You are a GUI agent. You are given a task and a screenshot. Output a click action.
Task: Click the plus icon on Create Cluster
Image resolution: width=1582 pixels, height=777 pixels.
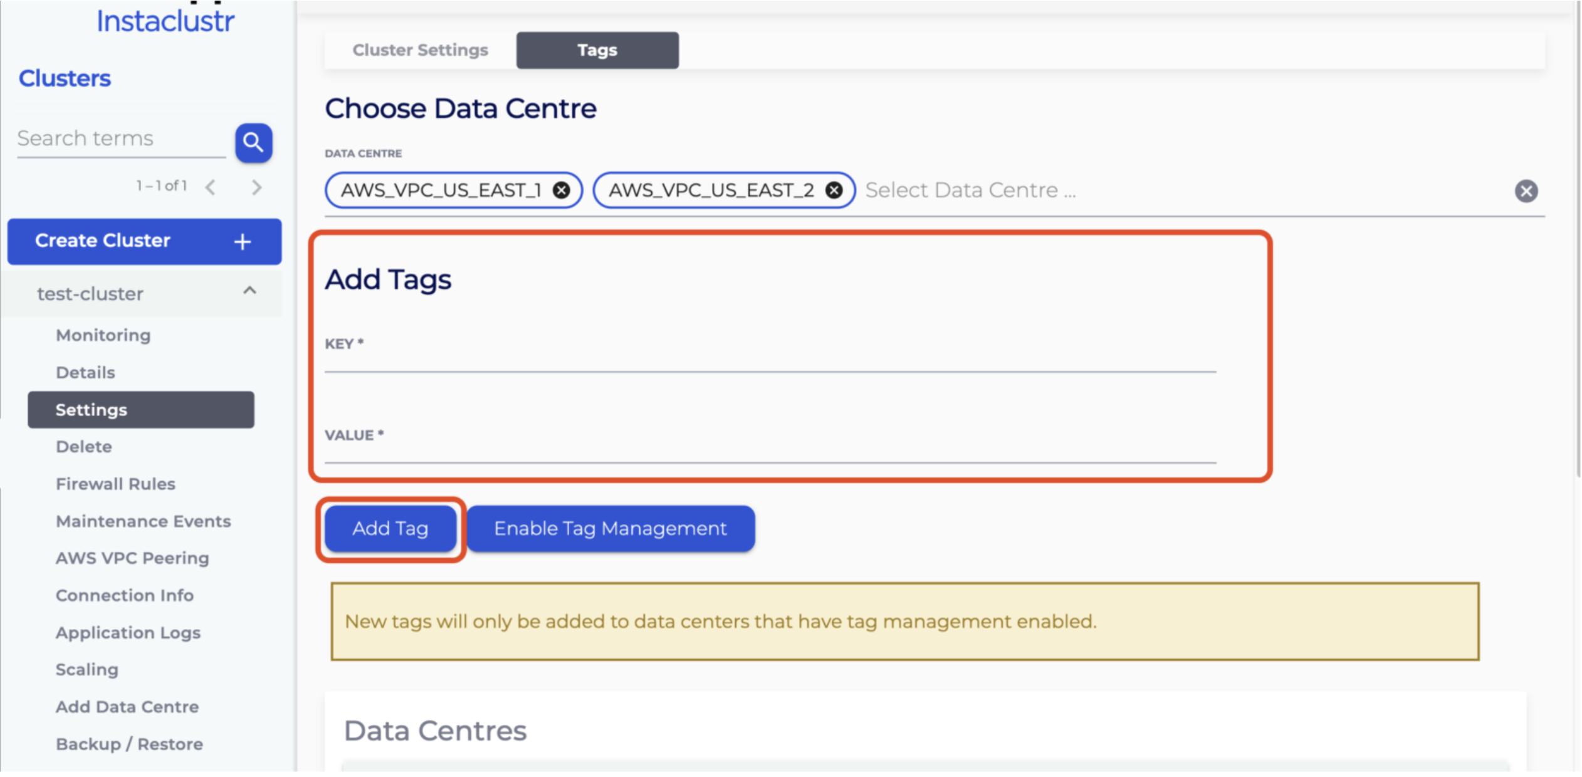pos(243,241)
